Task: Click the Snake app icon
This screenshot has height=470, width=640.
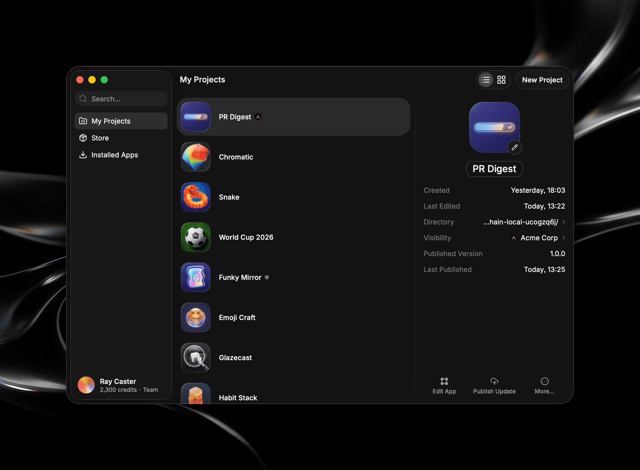Action: point(195,197)
